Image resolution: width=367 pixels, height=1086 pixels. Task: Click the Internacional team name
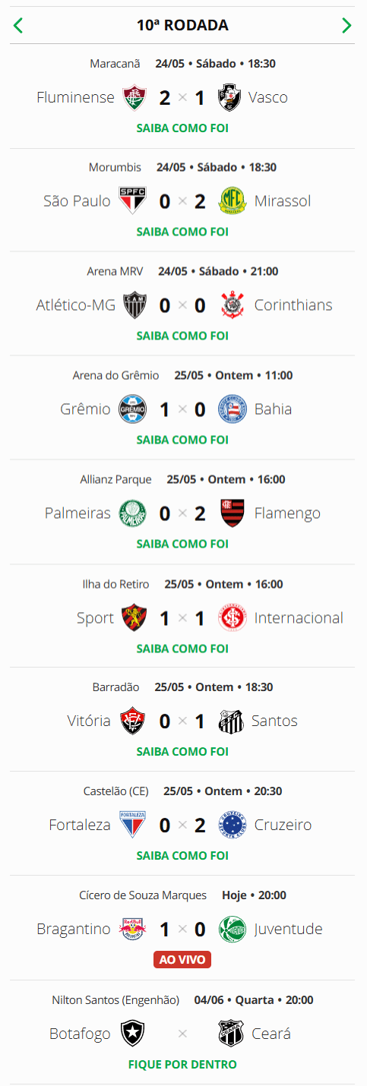coord(299,618)
